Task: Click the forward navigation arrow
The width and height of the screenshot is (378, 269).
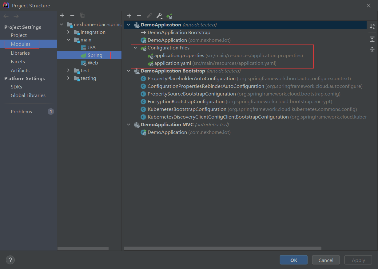Action: coord(16,16)
